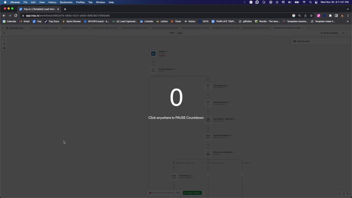Open the Gmail bookmark

point(24,21)
